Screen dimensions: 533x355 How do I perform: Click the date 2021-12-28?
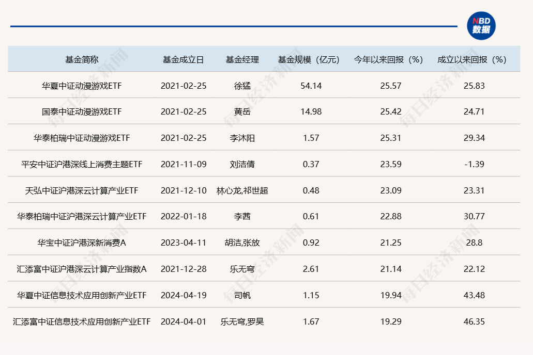[184, 269]
